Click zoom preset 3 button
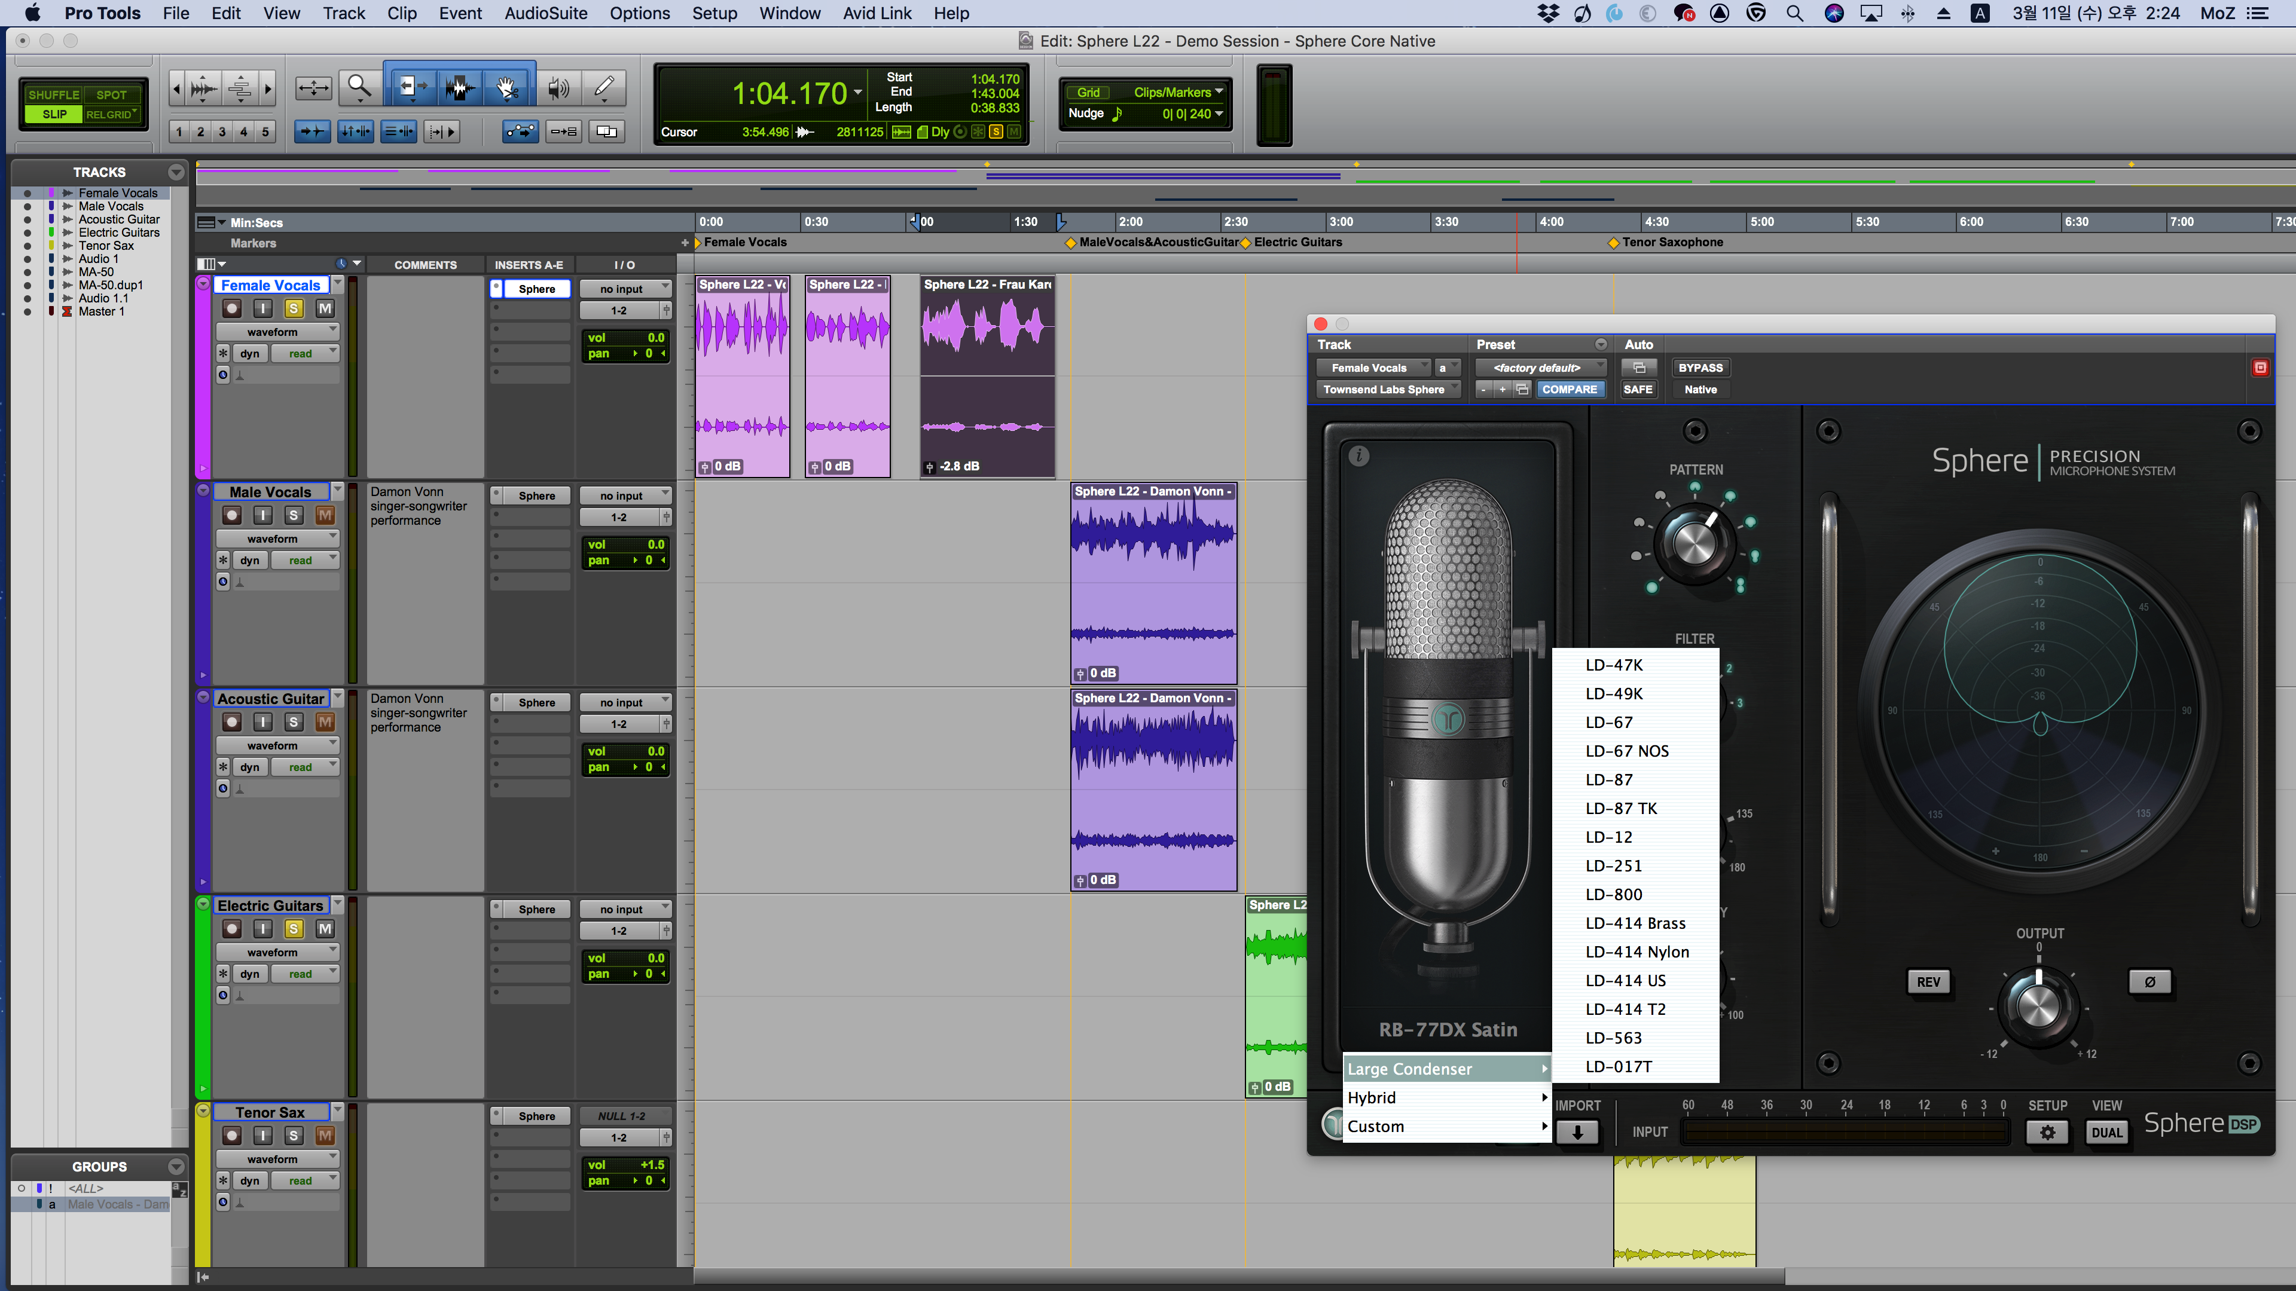The height and width of the screenshot is (1291, 2296). [x=222, y=132]
